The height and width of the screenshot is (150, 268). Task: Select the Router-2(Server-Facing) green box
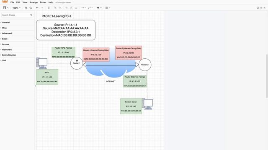[135, 82]
